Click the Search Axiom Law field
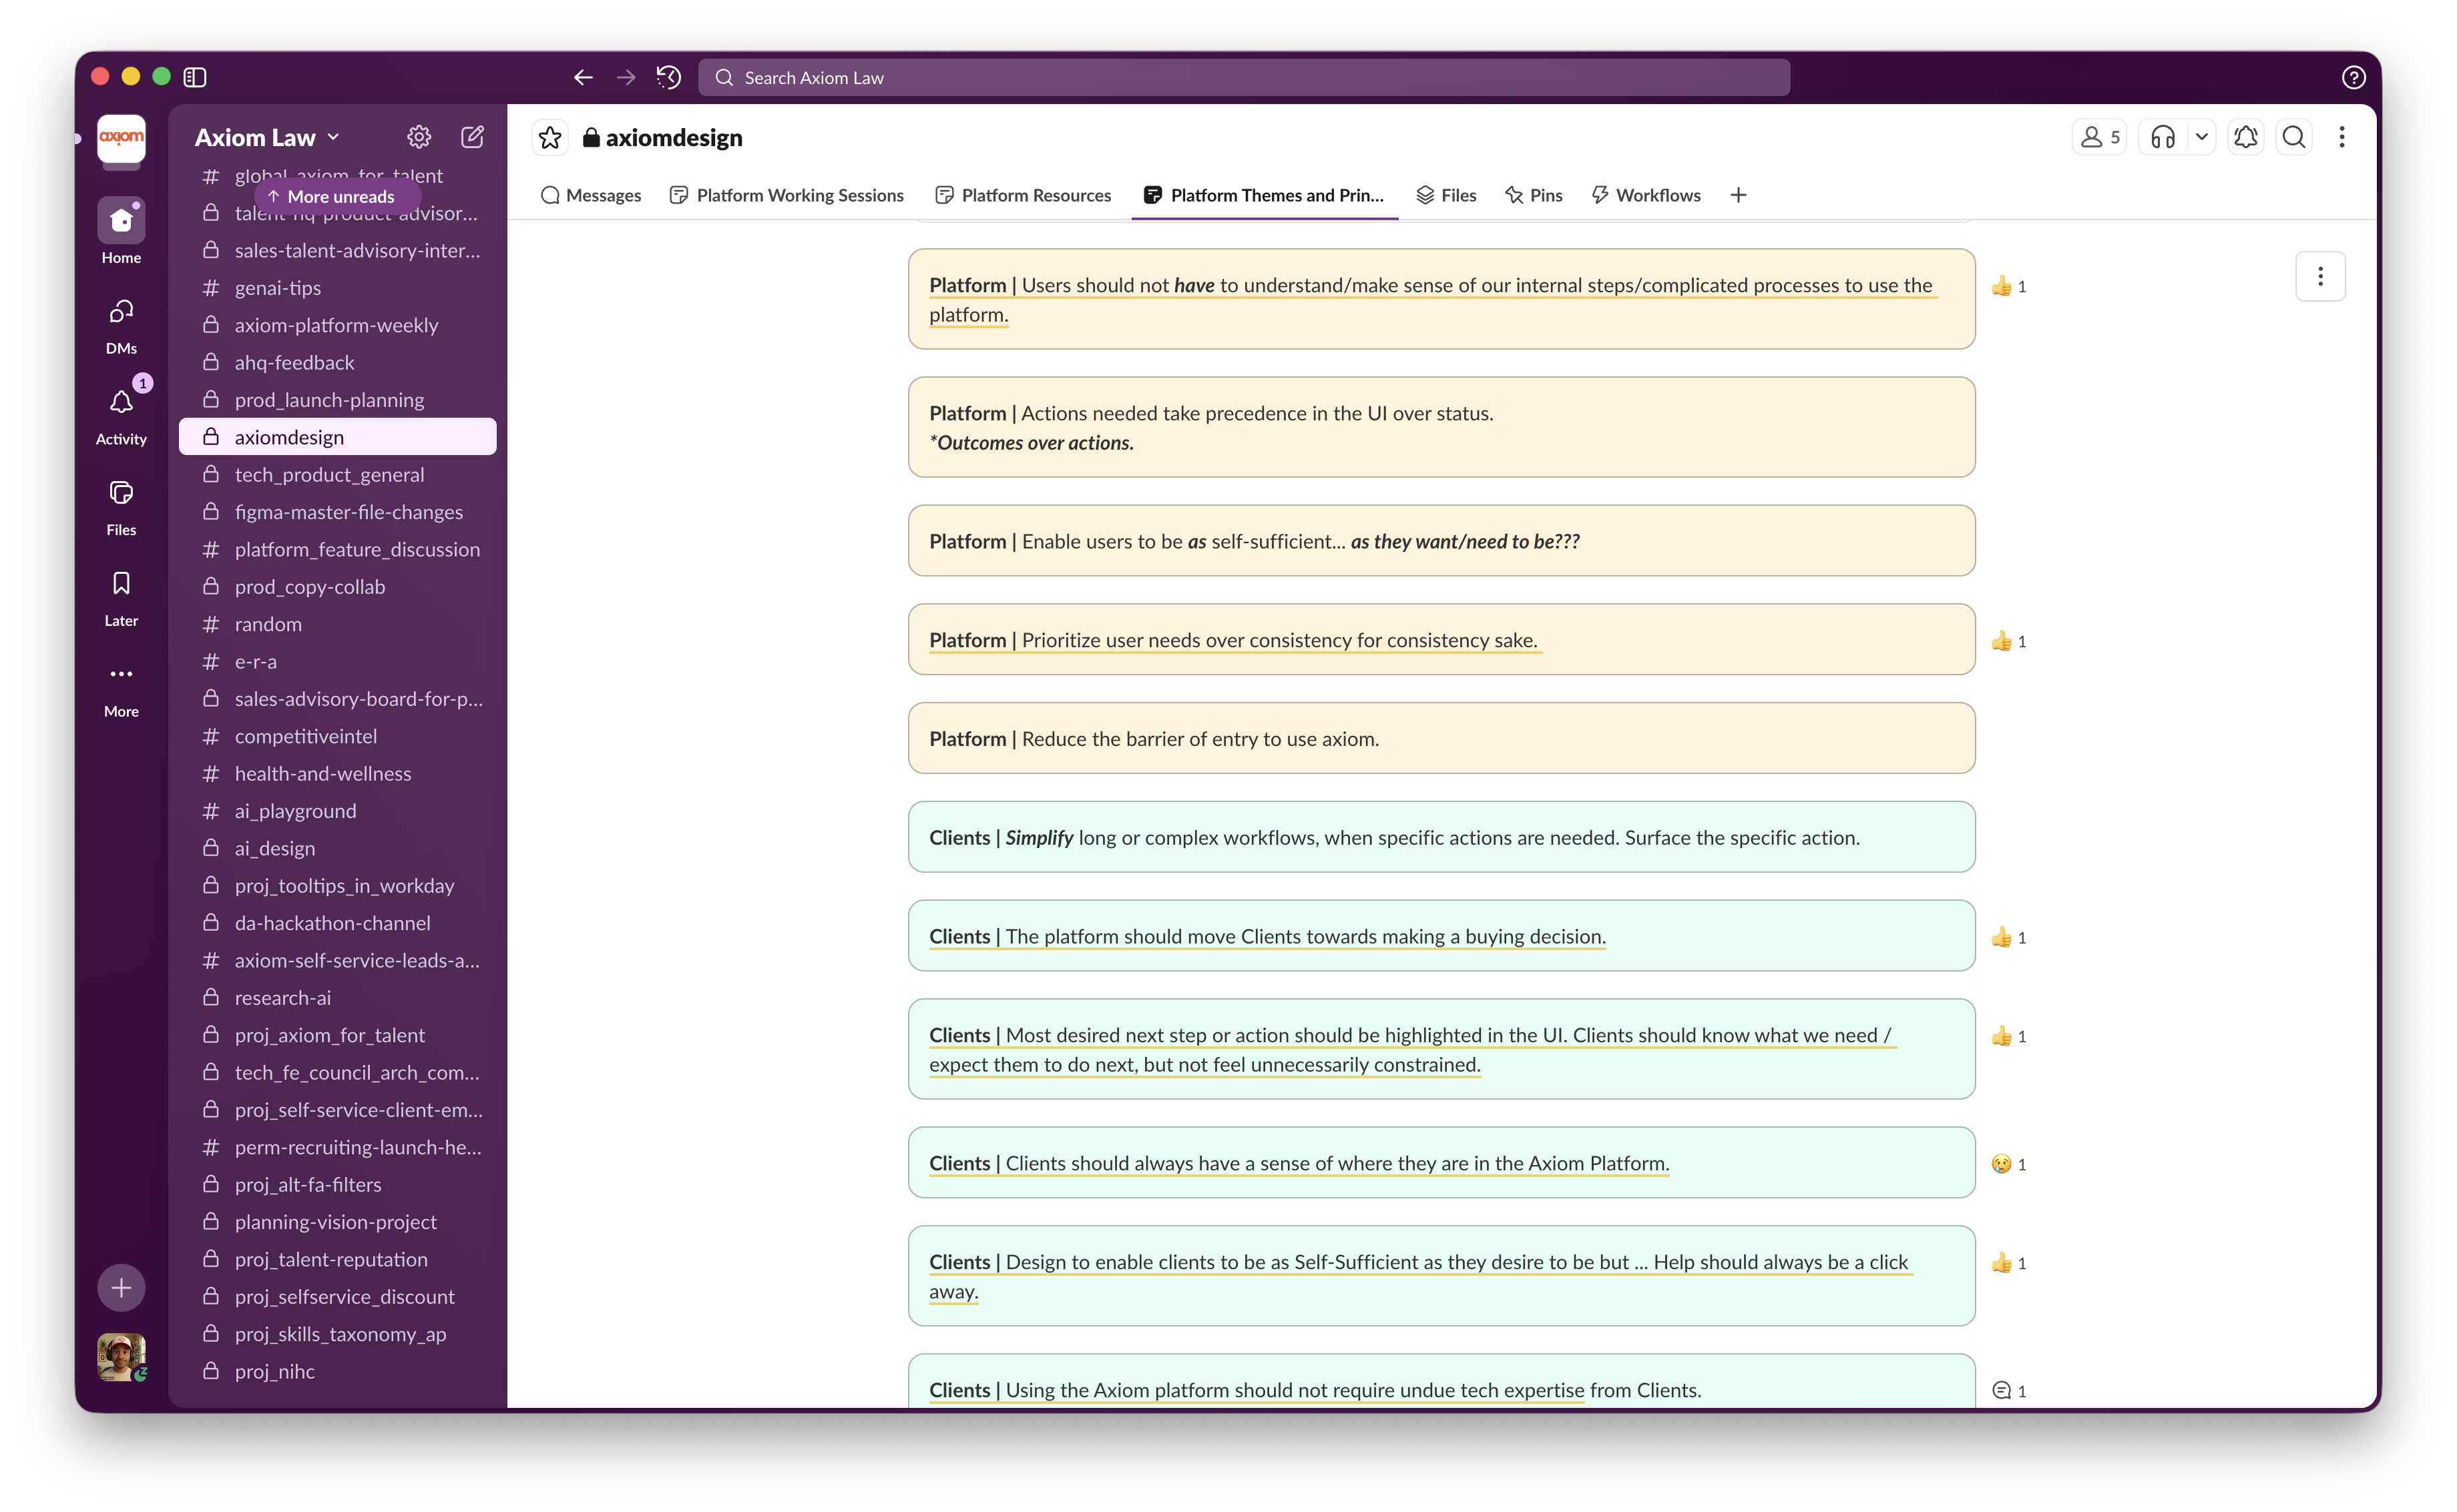2457x1512 pixels. tap(1243, 77)
